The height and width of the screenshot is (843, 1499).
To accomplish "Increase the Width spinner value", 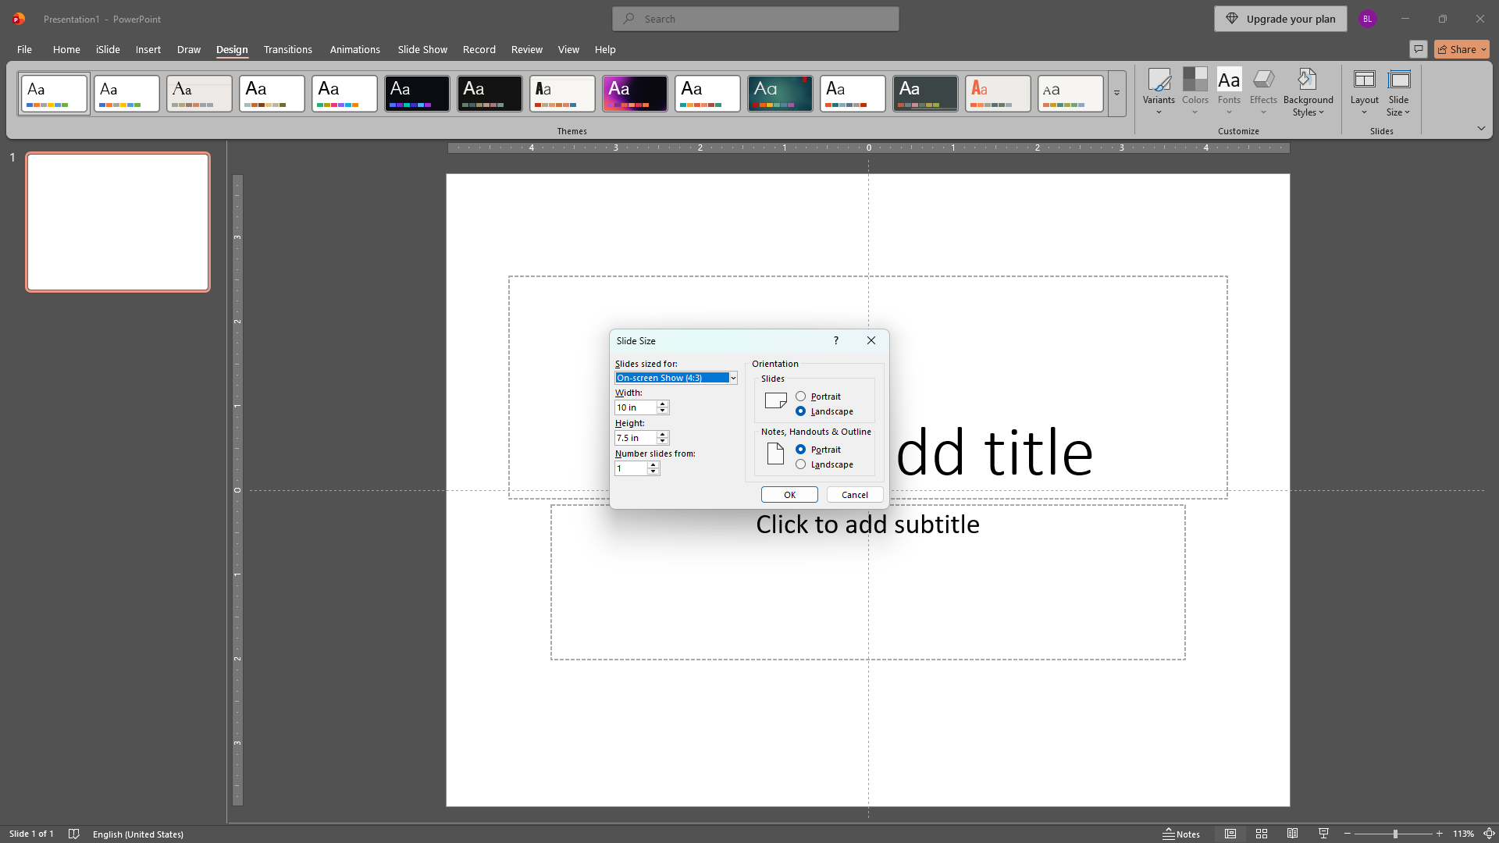I will pyautogui.click(x=663, y=404).
